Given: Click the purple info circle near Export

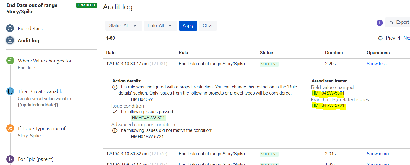Looking at the screenshot, I should click(x=380, y=23).
